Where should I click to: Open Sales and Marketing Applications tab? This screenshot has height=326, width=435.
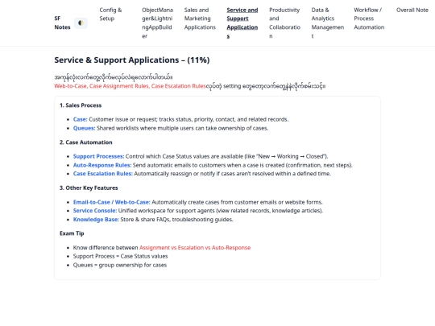(200, 19)
